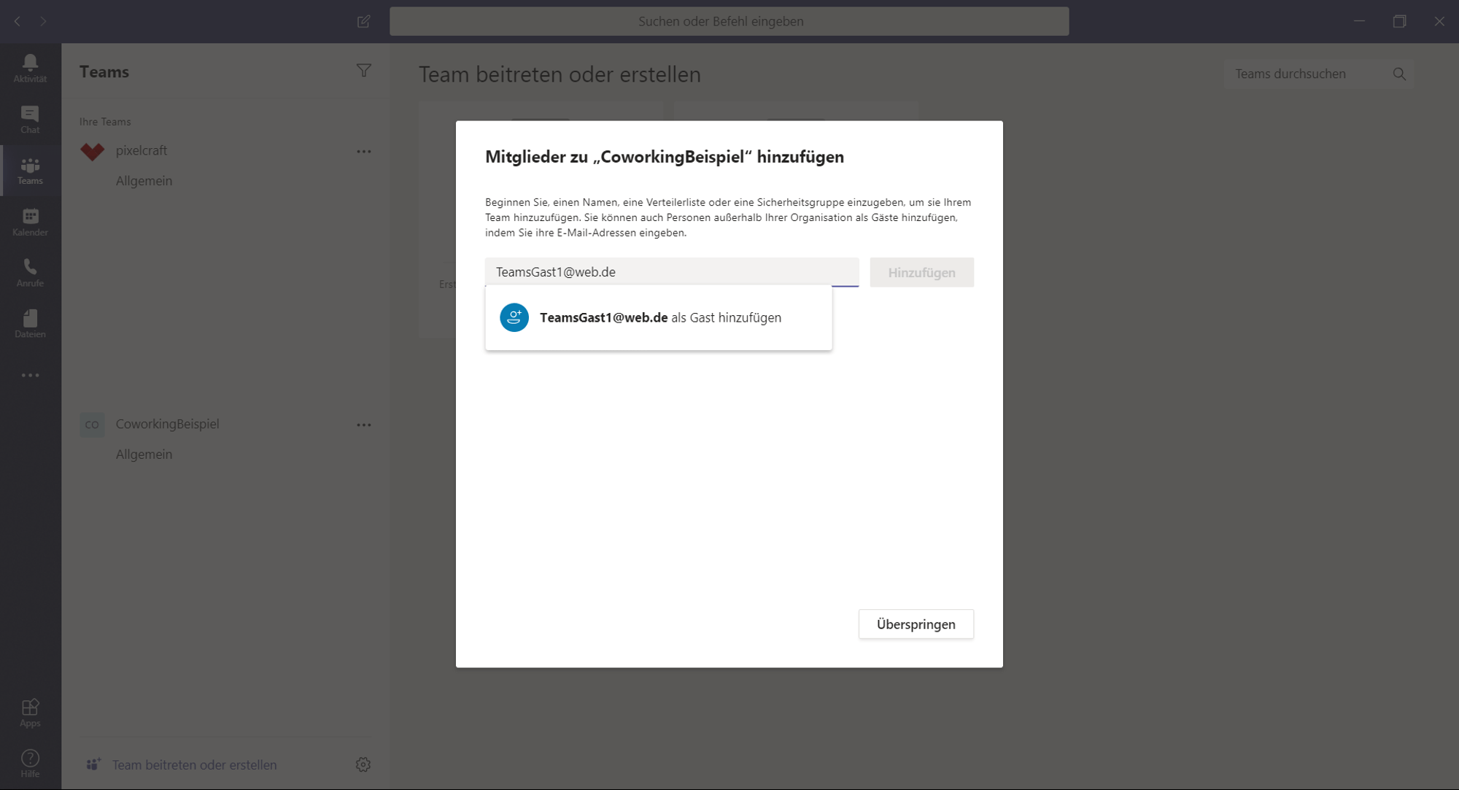1459x790 pixels.
Task: Open the Dateien files section
Action: tap(30, 324)
